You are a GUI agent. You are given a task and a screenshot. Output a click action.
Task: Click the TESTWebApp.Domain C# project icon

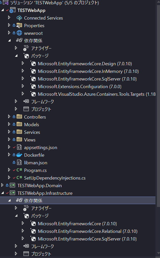12,185
